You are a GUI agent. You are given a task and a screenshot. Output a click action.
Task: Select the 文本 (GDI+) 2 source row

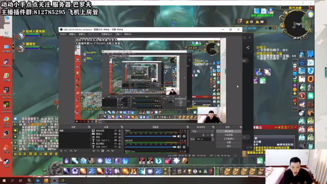106,140
